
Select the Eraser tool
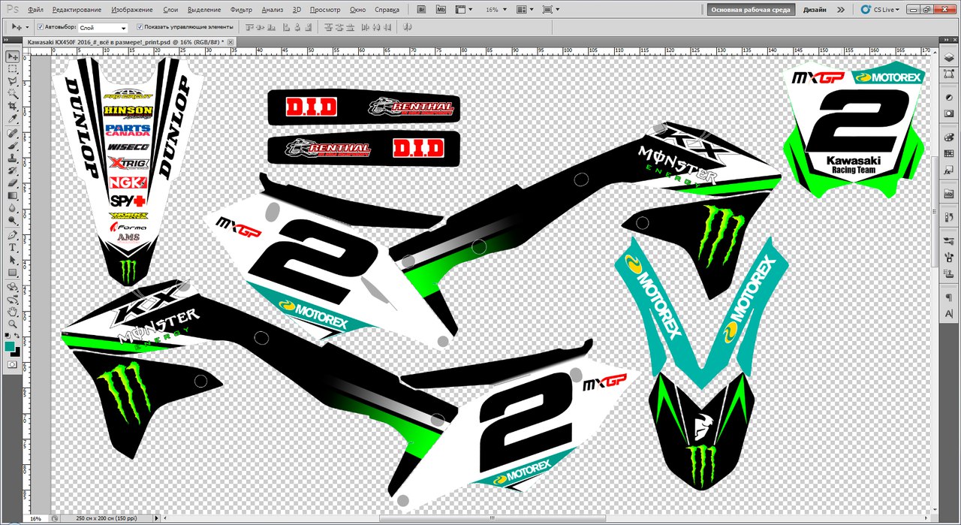point(13,183)
